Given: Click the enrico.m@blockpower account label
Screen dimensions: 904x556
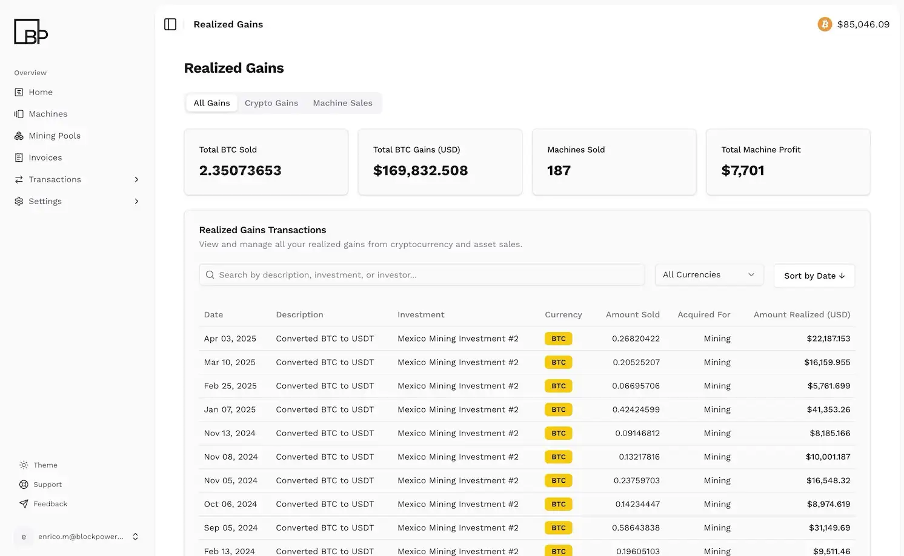Looking at the screenshot, I should coord(81,537).
